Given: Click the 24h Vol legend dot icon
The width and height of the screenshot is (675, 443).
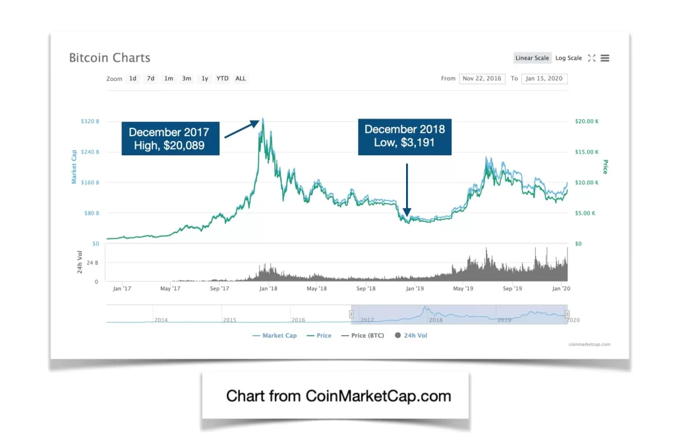Looking at the screenshot, I should click(397, 335).
